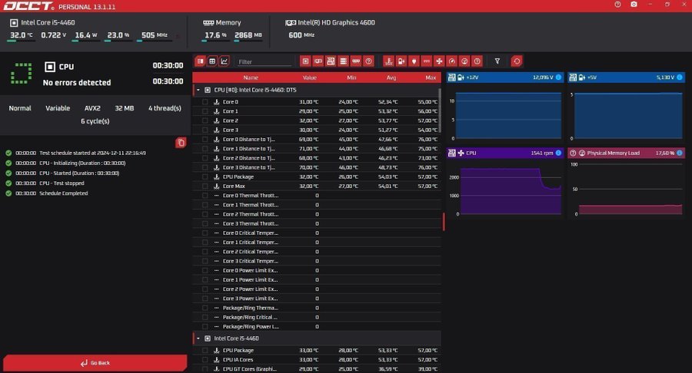This screenshot has height=373, width=692.
Task: Sort by the Name column header
Action: [251, 78]
